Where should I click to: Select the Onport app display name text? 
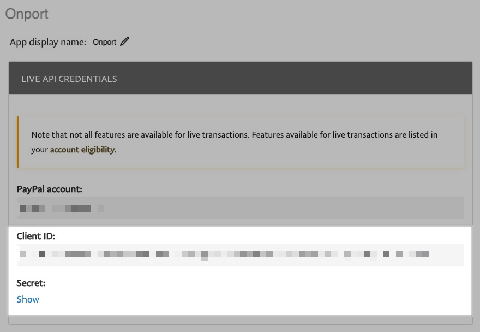coord(104,42)
